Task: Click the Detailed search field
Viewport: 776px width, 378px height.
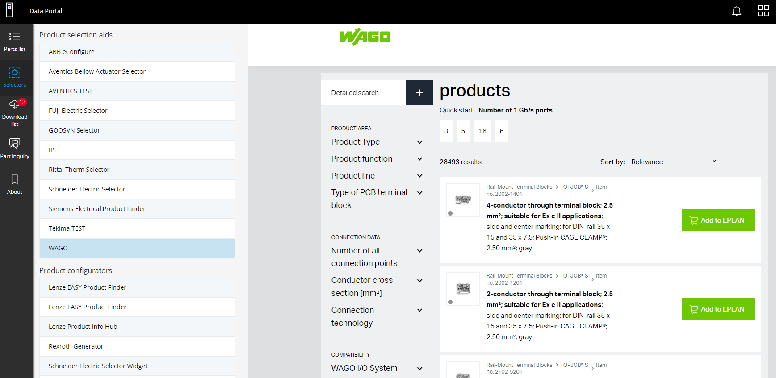Action: (364, 92)
